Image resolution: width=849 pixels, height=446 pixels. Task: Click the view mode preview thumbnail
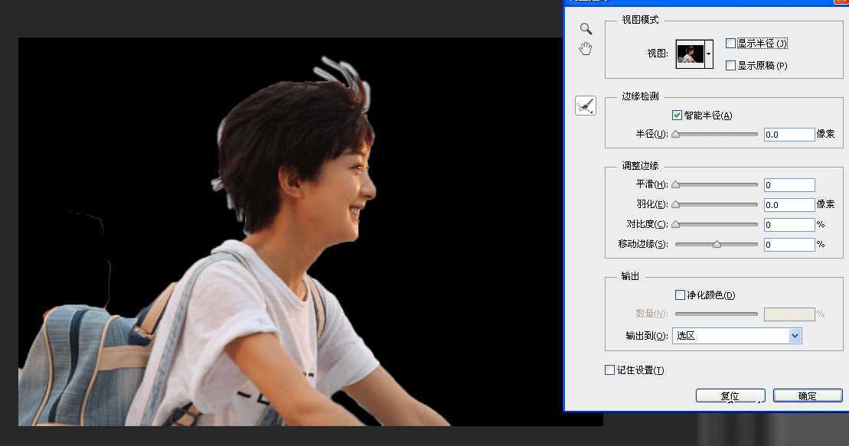click(691, 54)
